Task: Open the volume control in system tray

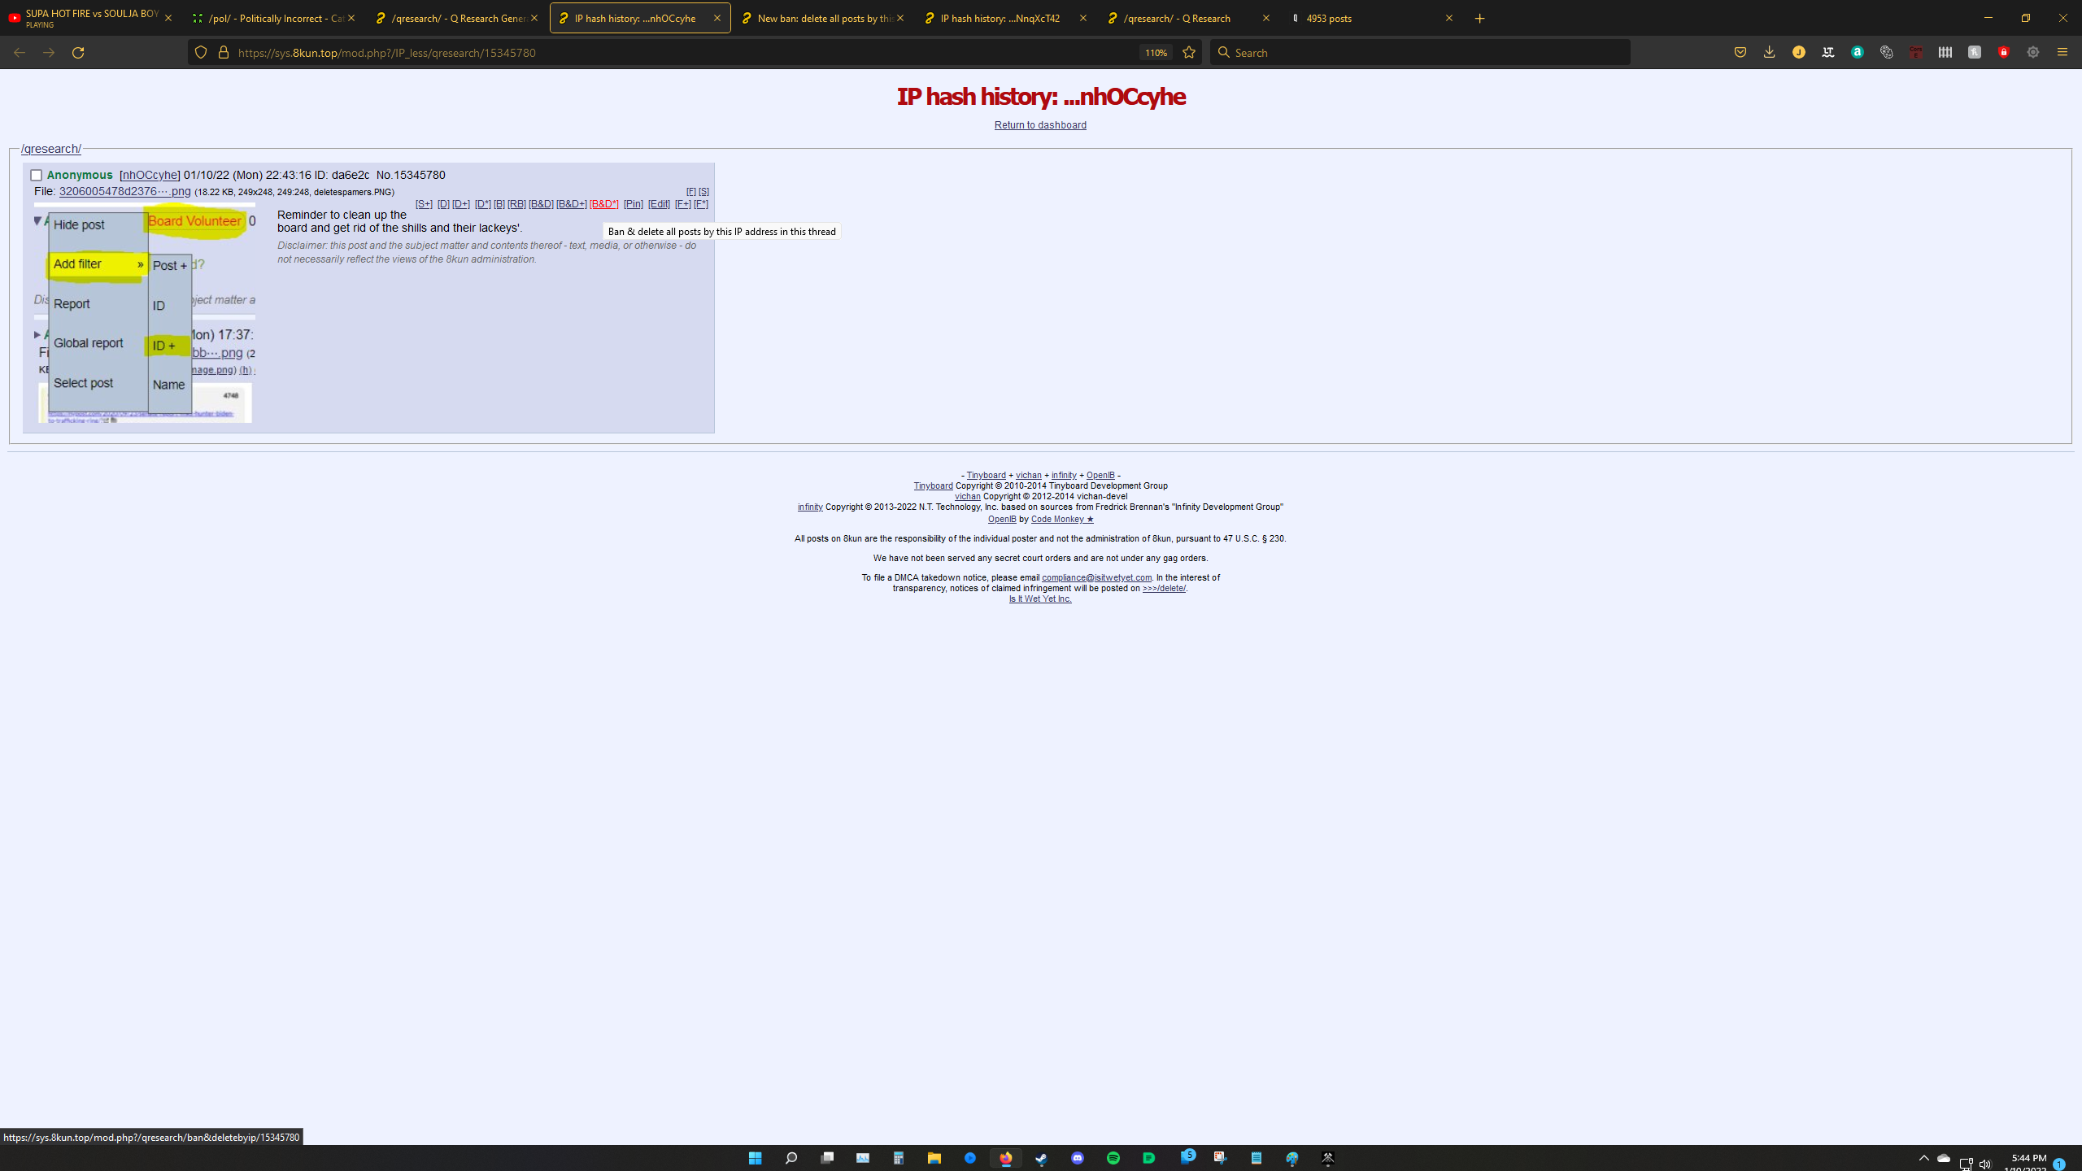Action: (x=1985, y=1164)
